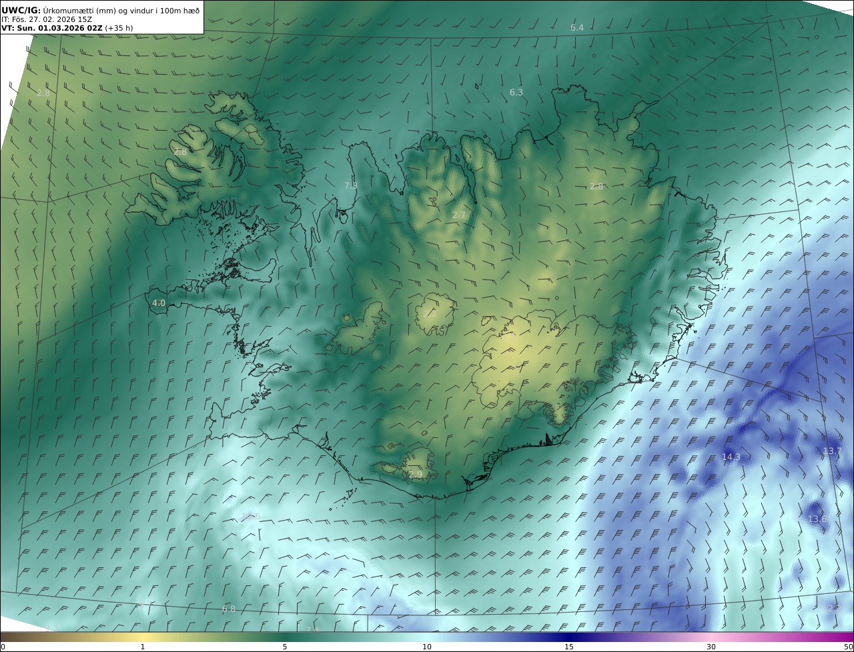Click the 7.3 value label on the map

click(x=350, y=186)
